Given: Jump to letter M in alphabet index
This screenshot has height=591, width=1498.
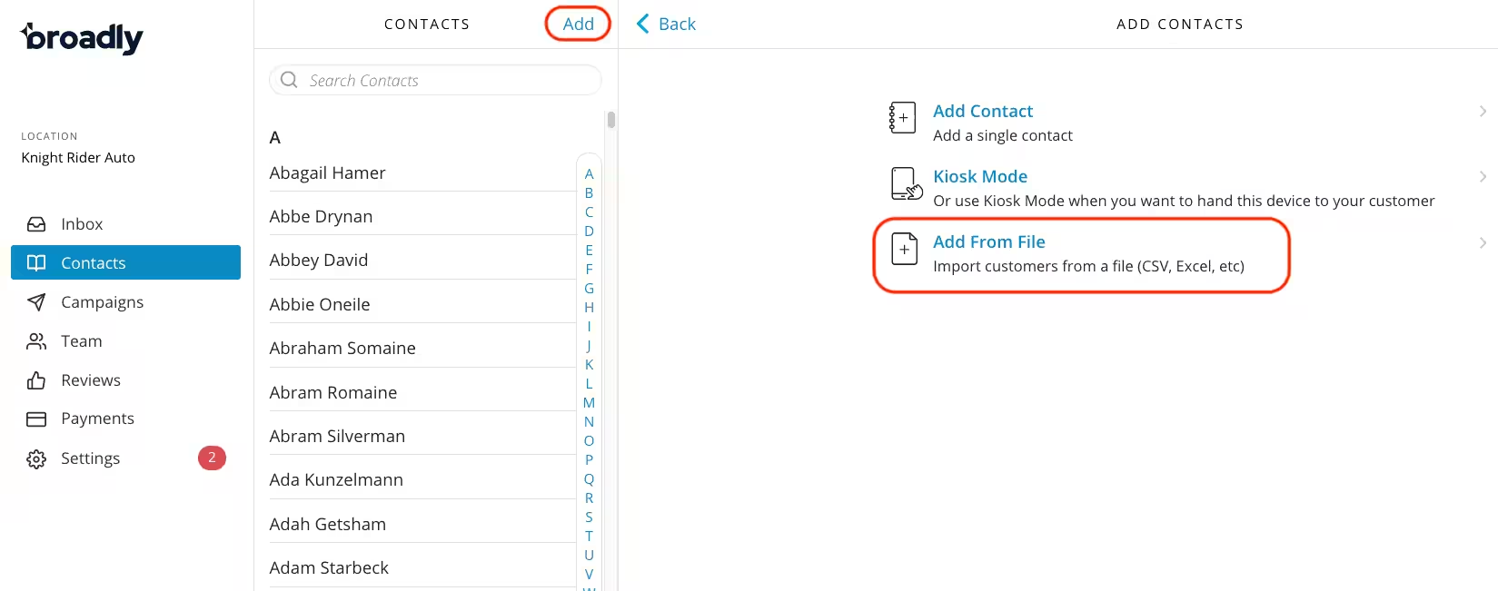Looking at the screenshot, I should coord(589,403).
